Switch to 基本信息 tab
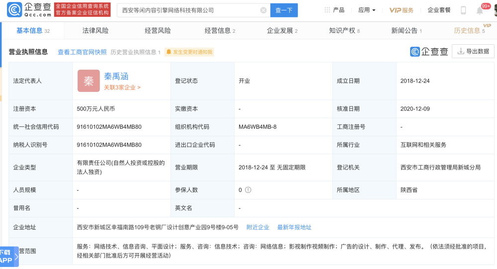 click(33, 30)
